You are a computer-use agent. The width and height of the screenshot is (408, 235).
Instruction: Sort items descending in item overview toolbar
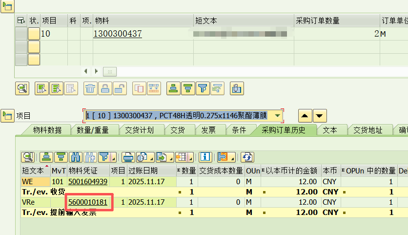click(x=188, y=88)
